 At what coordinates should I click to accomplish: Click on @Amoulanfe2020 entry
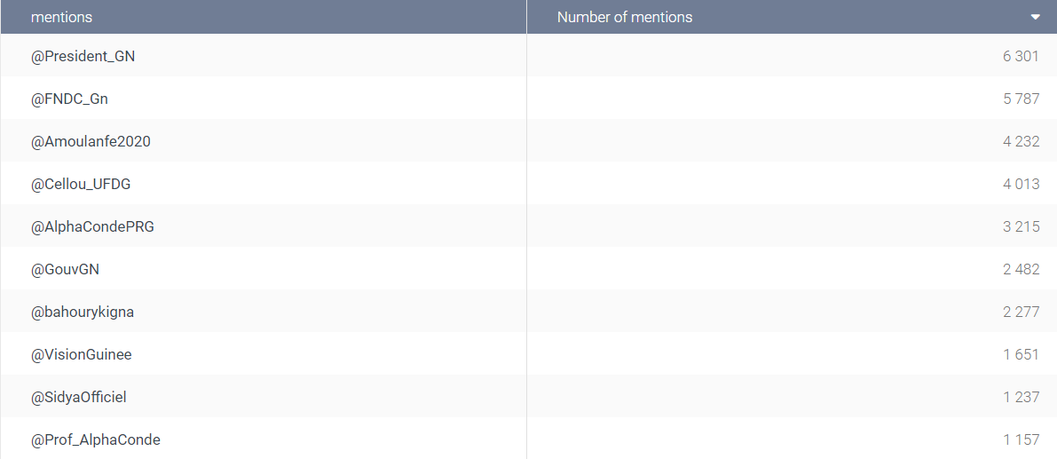(91, 141)
